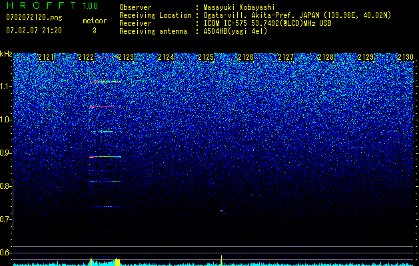Click the 'Receiving Location' label
The height and width of the screenshot is (266, 419).
(x=155, y=15)
